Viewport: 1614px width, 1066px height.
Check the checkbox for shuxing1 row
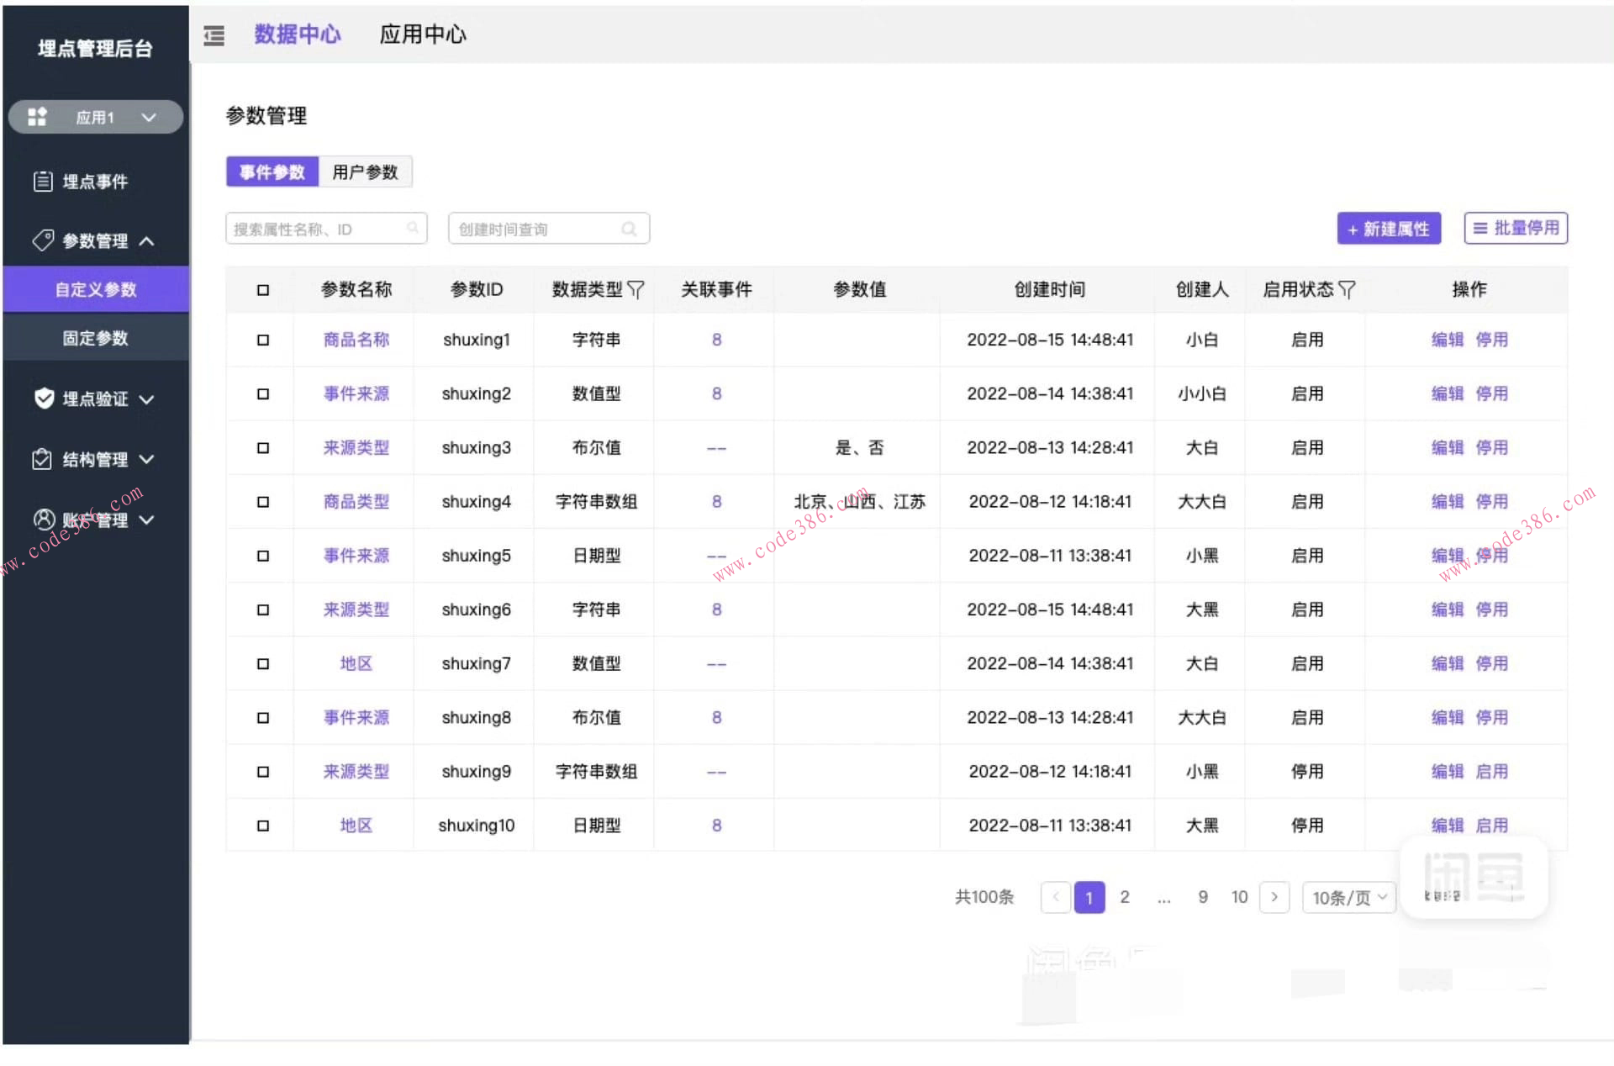(x=261, y=340)
